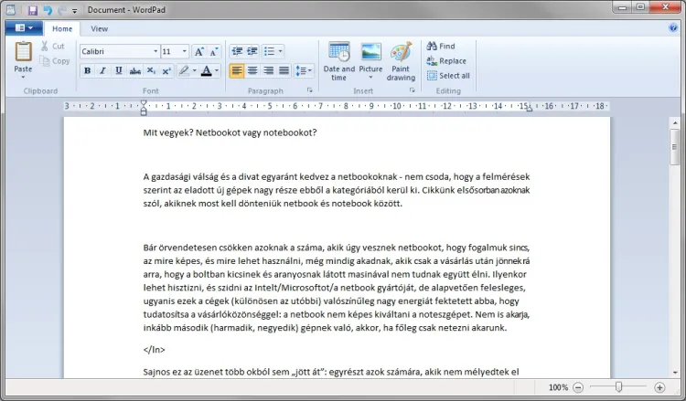Click the zoom in plus button
The width and height of the screenshot is (686, 401).
pos(659,387)
